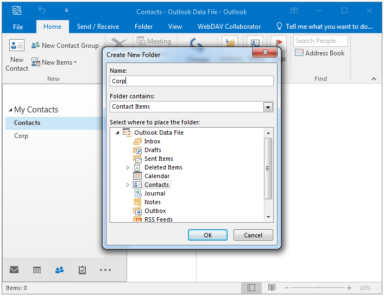Open the Folder ribbon tab
The width and height of the screenshot is (384, 296).
[x=143, y=27]
